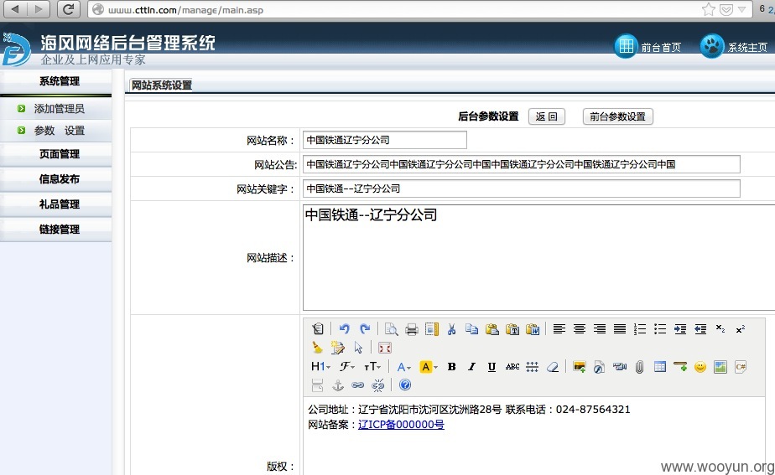Insert map picture icon
Image resolution: width=775 pixels, height=475 pixels.
click(x=720, y=366)
